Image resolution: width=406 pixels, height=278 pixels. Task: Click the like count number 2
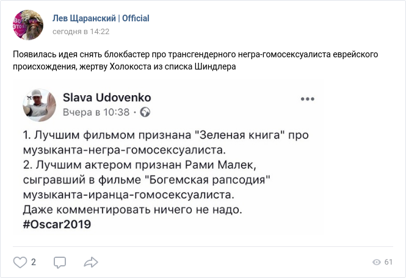coord(34,262)
